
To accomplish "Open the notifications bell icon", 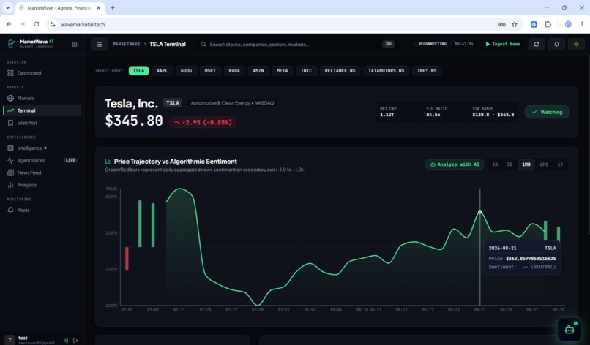I will [556, 45].
